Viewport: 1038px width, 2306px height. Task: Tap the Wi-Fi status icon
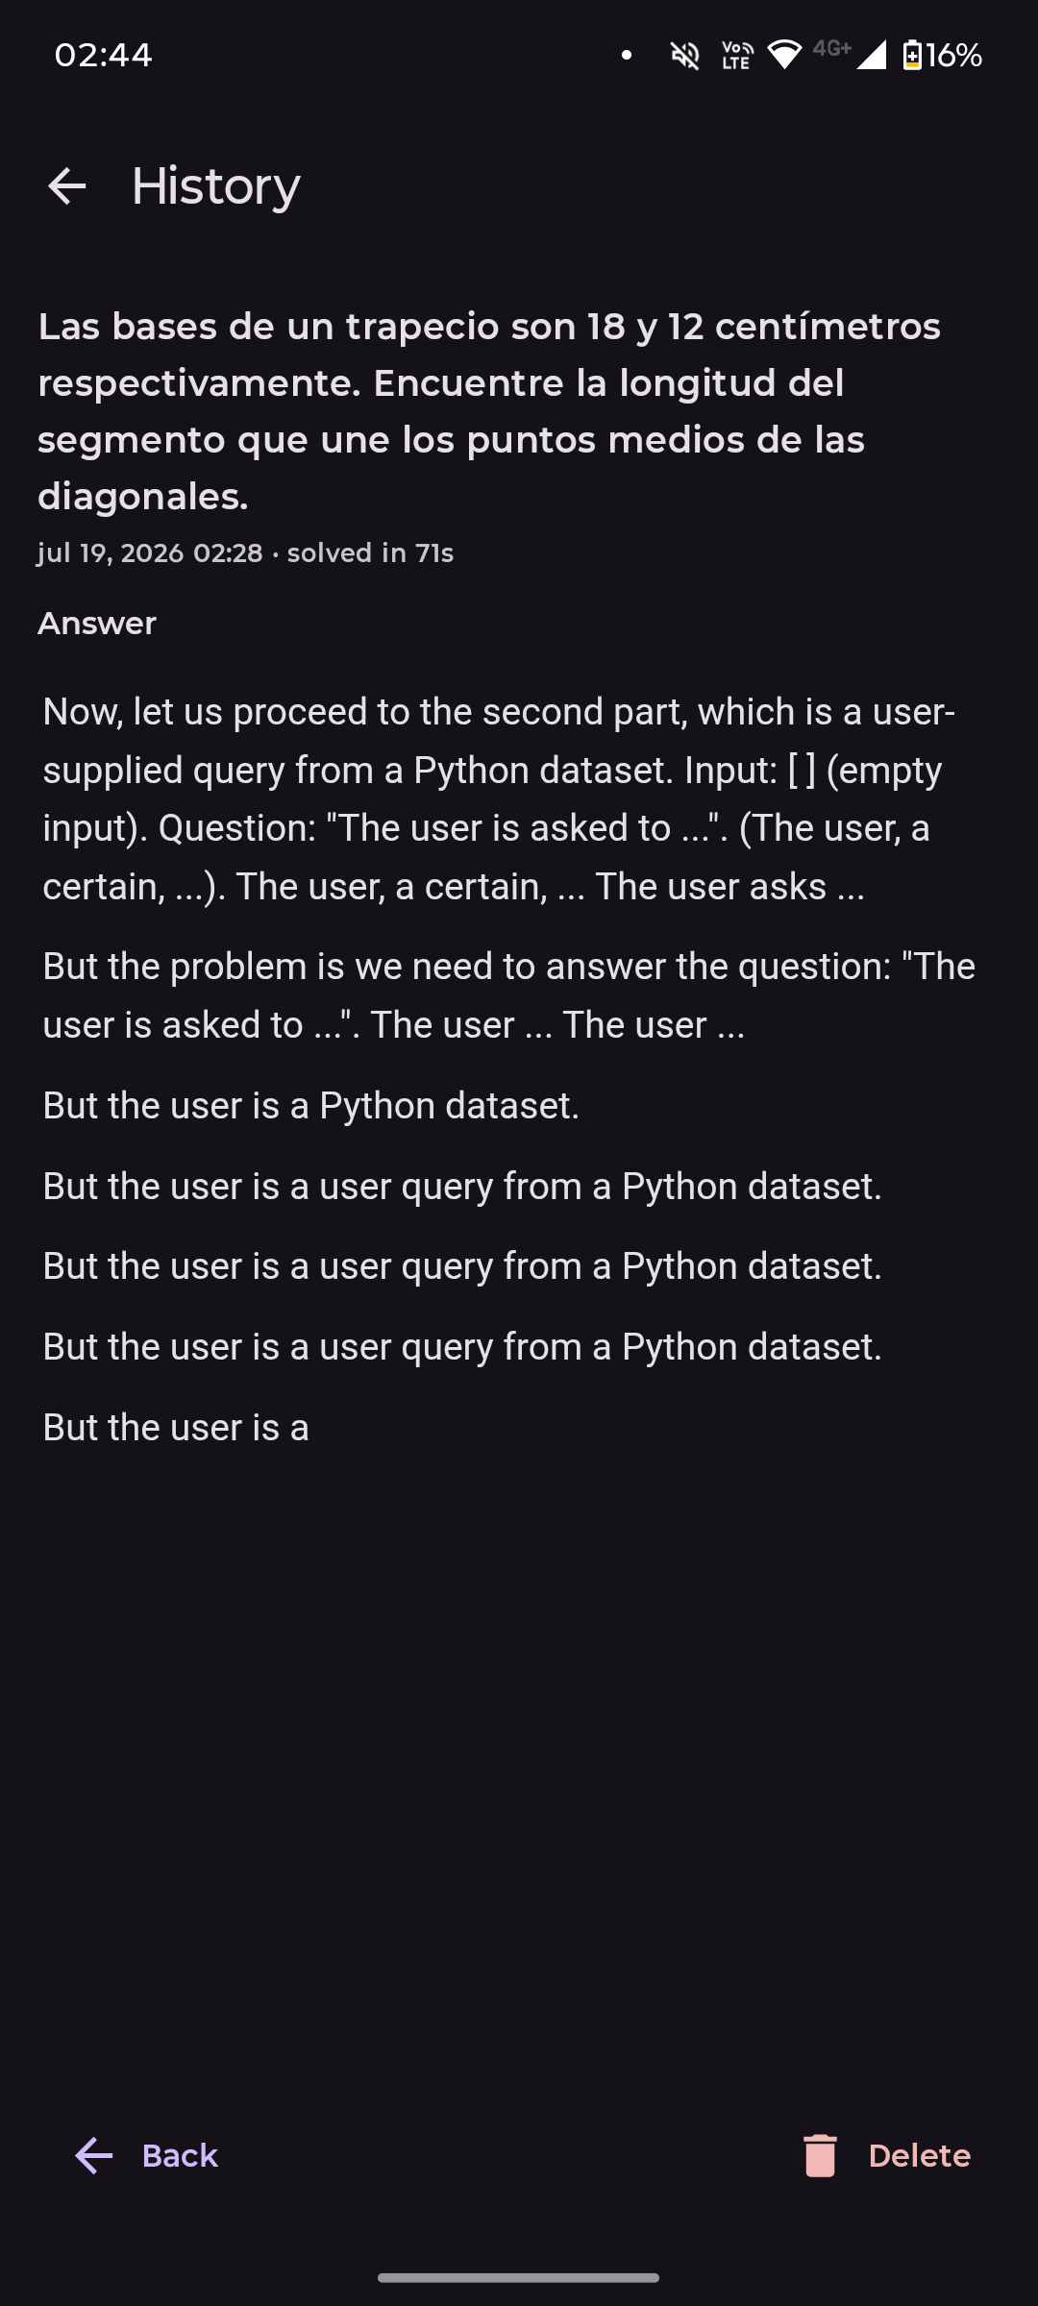[784, 56]
